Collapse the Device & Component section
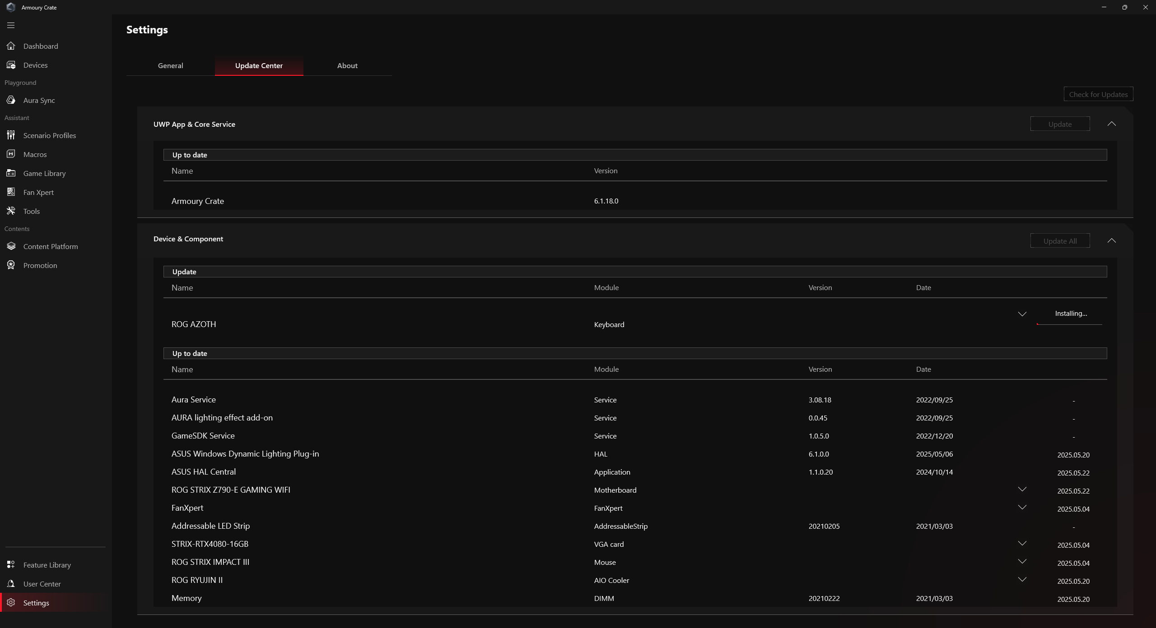1156x628 pixels. (x=1111, y=241)
